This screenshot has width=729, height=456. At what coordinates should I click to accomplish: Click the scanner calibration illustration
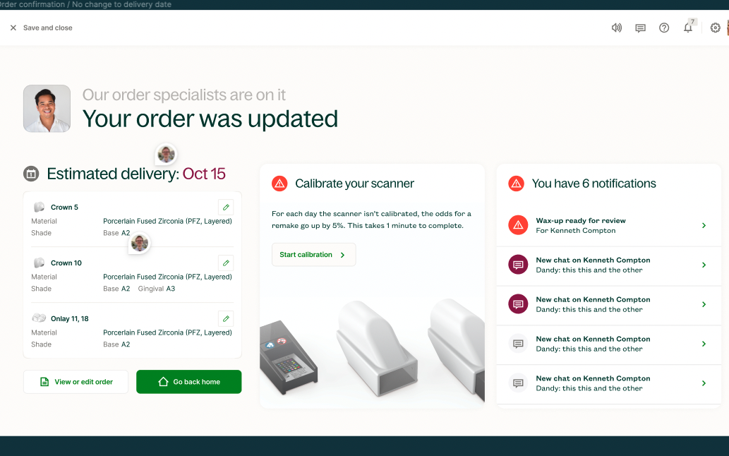click(372, 348)
